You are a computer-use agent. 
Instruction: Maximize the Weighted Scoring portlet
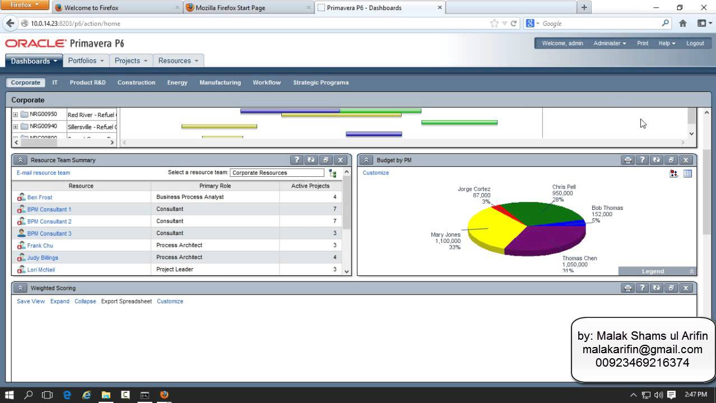coord(671,288)
